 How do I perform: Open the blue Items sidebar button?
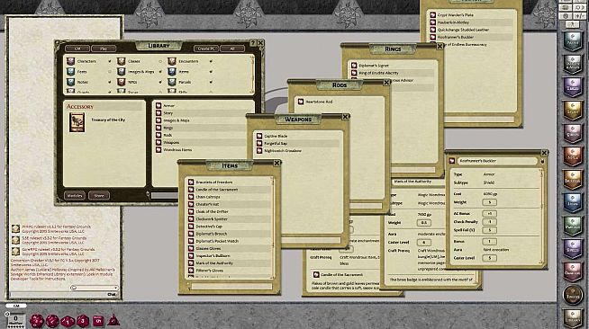[573, 202]
